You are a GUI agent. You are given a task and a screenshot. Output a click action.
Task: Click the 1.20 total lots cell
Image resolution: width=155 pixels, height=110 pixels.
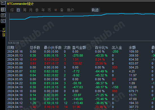(33, 103)
